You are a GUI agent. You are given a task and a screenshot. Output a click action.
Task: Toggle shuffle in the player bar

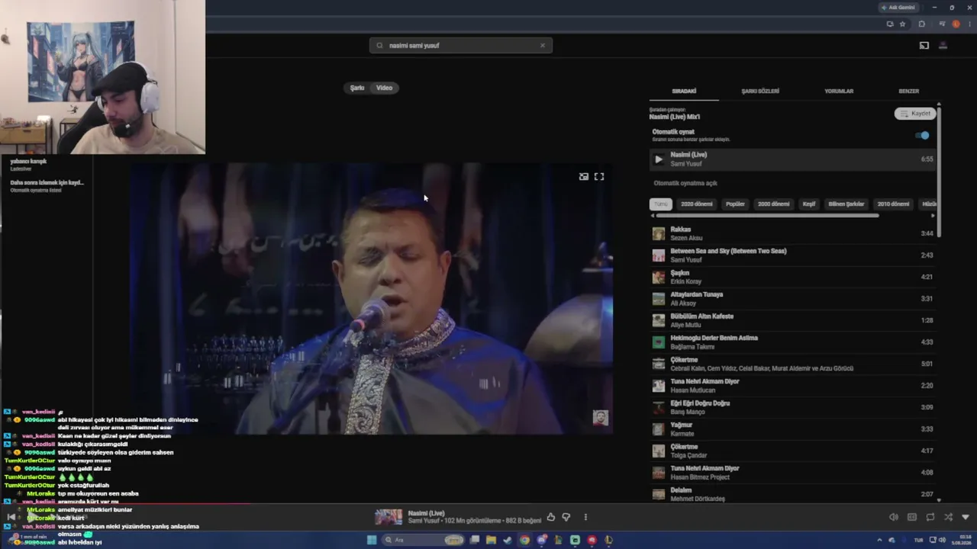948,517
